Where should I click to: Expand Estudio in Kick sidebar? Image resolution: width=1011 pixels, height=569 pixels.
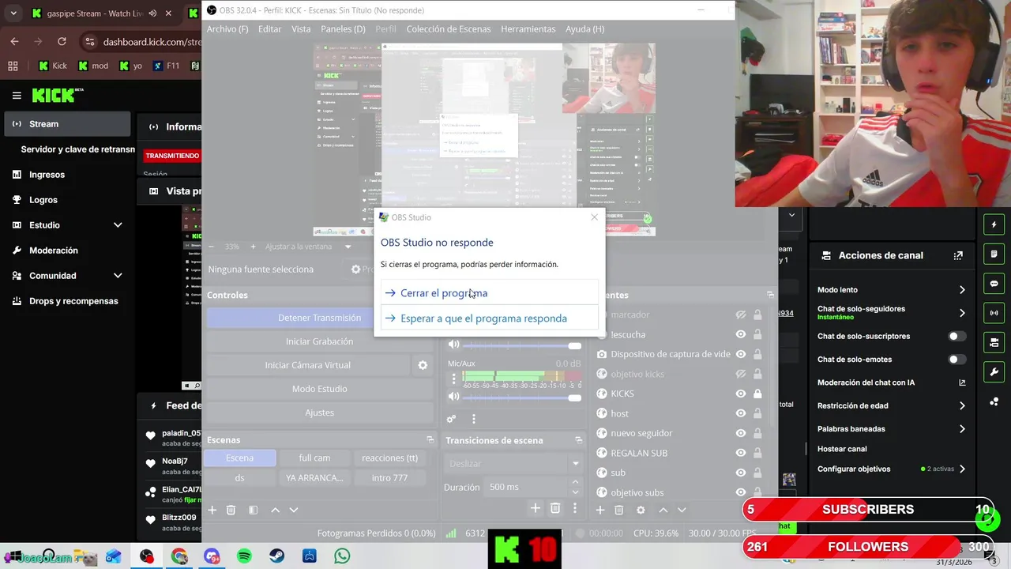pyautogui.click(x=118, y=225)
